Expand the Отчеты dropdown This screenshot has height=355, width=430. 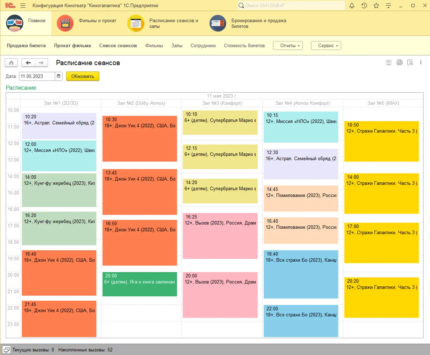pyautogui.click(x=288, y=46)
